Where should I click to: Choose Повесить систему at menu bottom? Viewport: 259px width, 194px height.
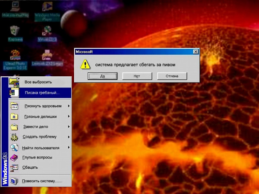(x=42, y=181)
